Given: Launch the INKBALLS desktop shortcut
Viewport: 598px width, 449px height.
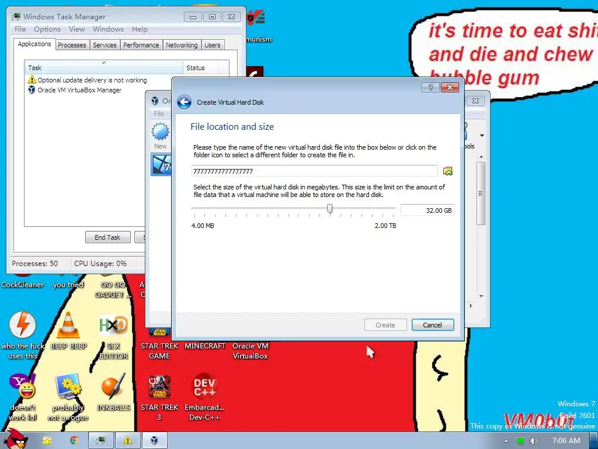Looking at the screenshot, I should (113, 392).
